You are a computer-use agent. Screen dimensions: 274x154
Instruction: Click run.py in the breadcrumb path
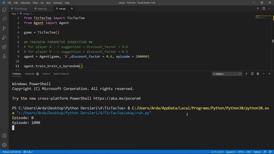point(26,14)
